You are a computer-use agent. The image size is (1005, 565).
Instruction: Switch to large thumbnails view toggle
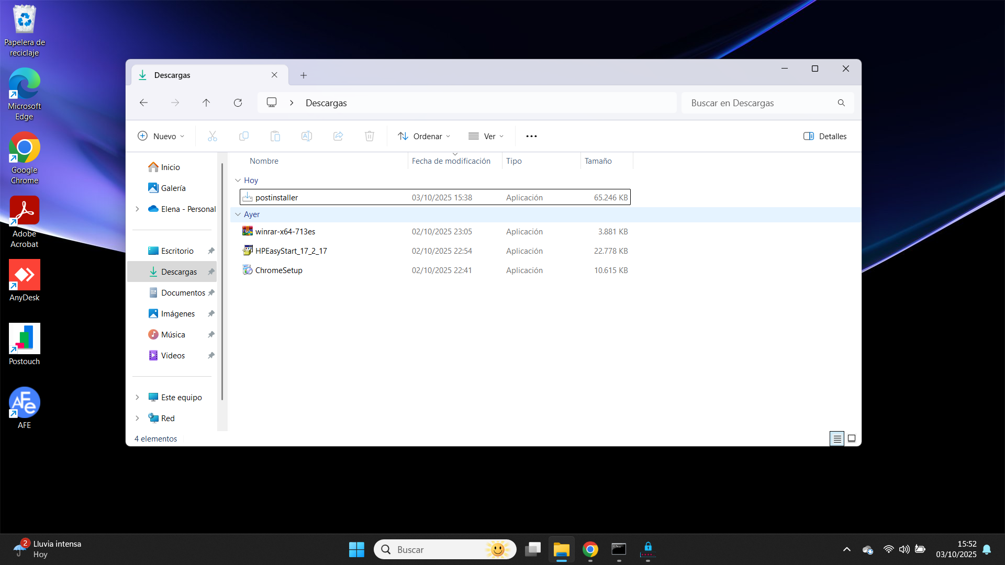pyautogui.click(x=852, y=438)
